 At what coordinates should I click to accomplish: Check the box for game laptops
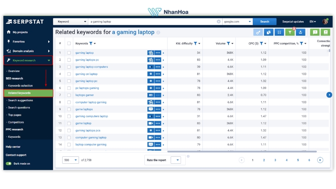(69, 109)
